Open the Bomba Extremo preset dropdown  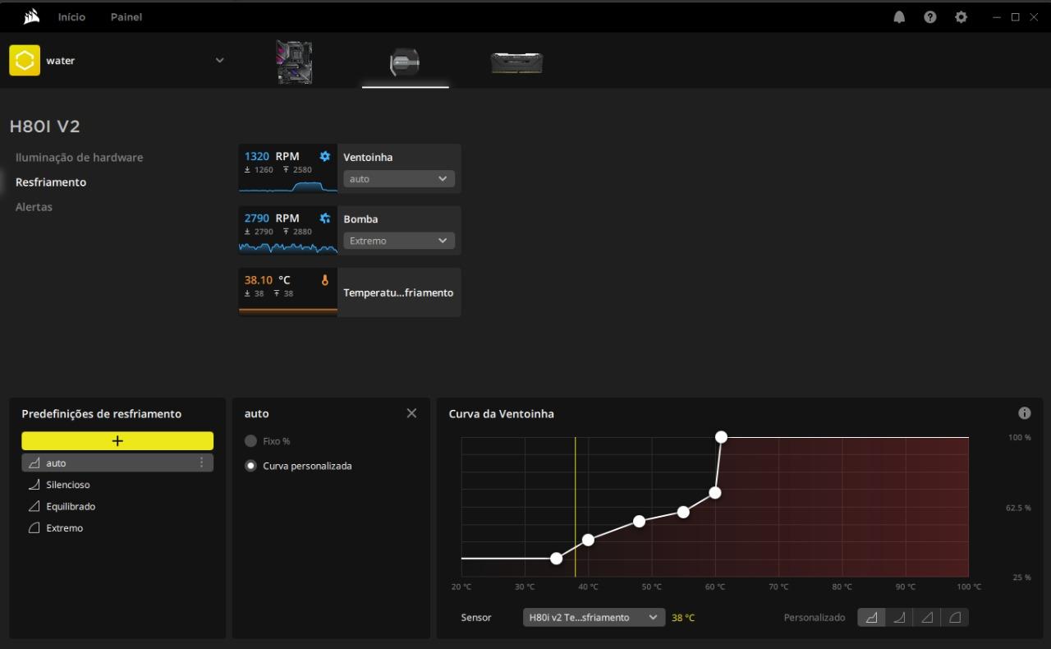coord(399,241)
